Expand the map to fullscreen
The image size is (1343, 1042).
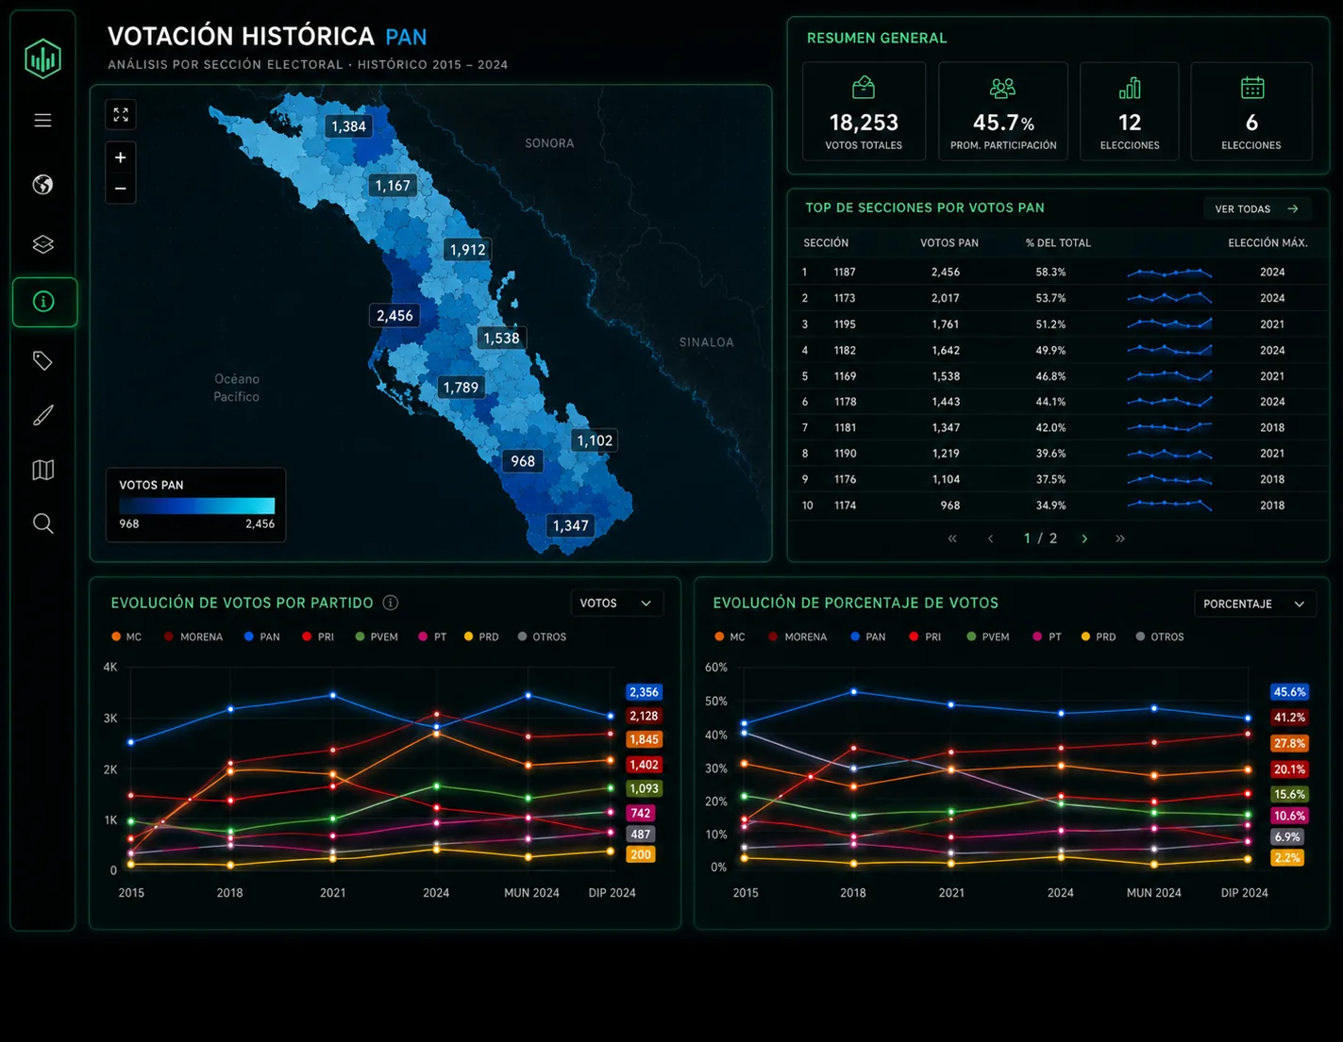coord(121,114)
